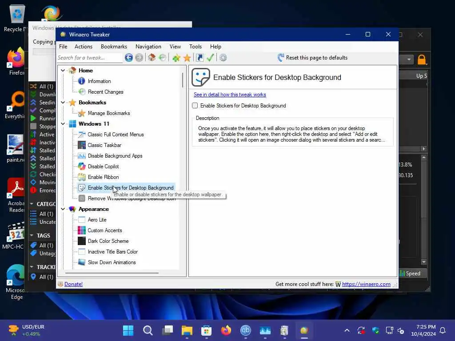The height and width of the screenshot is (341, 455).
Task: Collapse the Windows 11 tree node
Action: point(63,124)
